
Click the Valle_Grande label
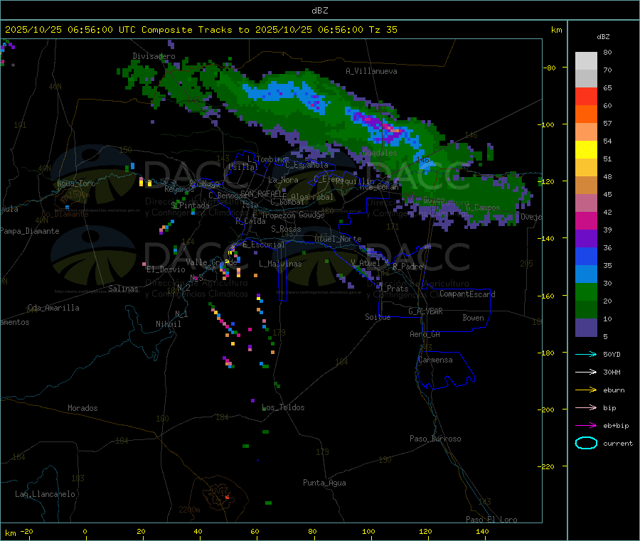(211, 262)
